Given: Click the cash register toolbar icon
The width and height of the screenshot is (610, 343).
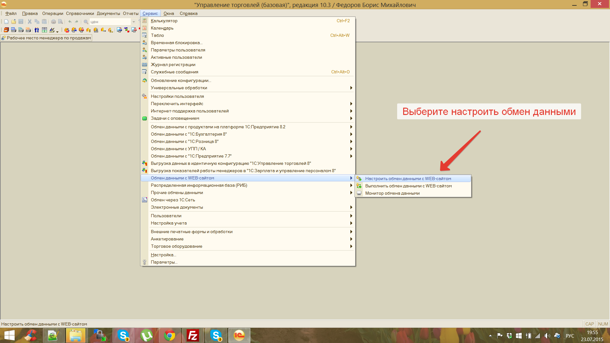Looking at the screenshot, I should pos(52,30).
